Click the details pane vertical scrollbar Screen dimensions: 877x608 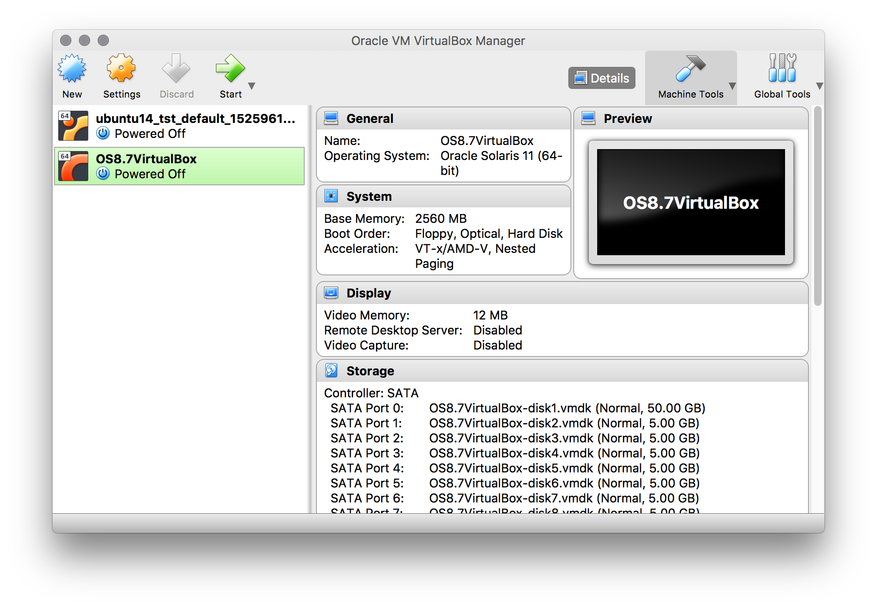pos(818,206)
